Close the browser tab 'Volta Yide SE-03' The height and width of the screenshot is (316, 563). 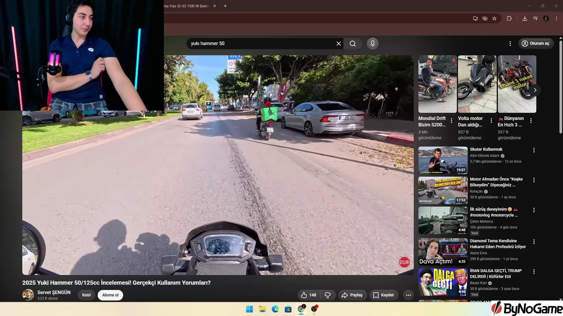214,6
